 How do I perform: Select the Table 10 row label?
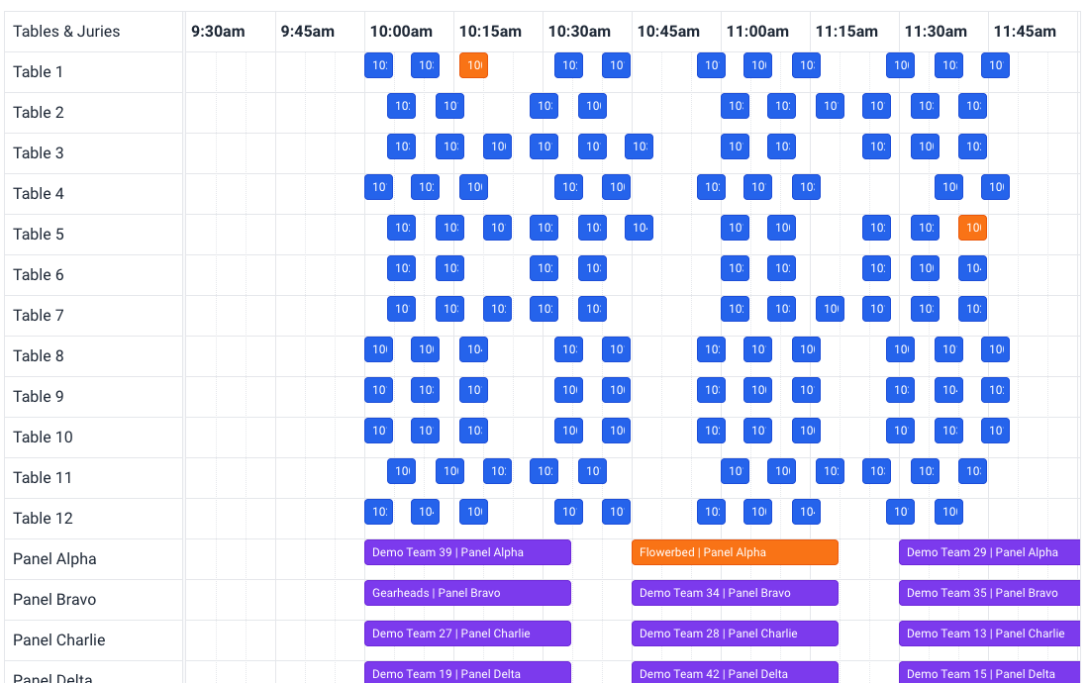click(x=43, y=438)
